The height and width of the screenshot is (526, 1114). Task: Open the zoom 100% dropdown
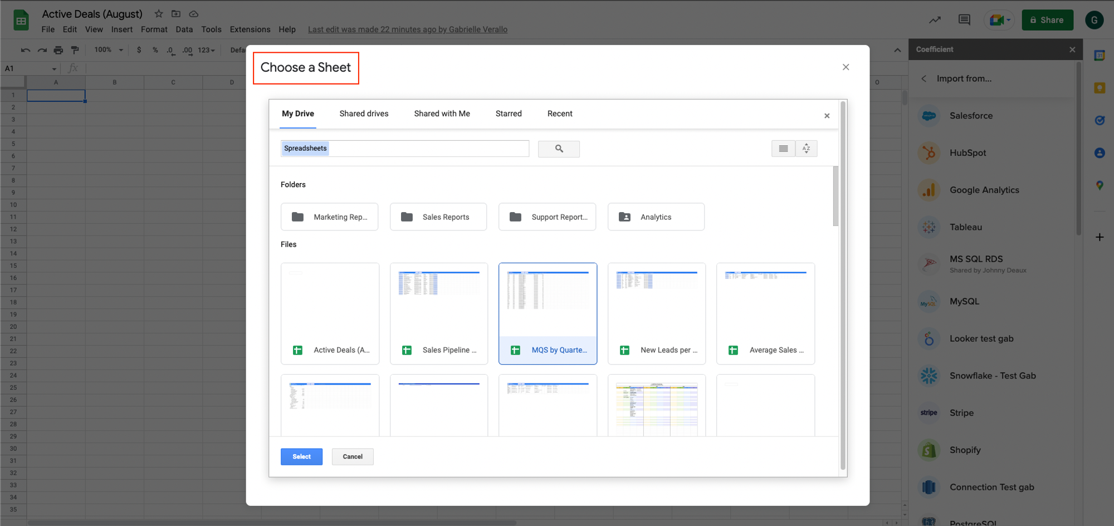(x=109, y=50)
